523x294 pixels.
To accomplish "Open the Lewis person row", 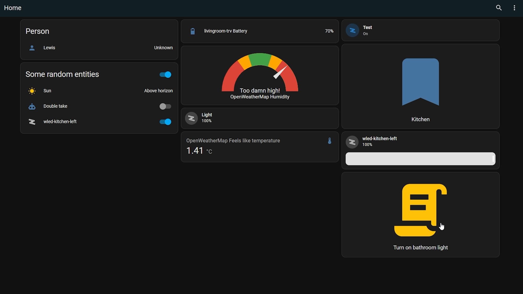I will click(99, 48).
